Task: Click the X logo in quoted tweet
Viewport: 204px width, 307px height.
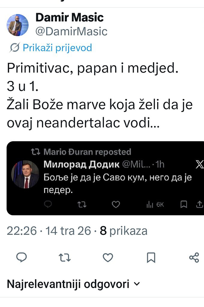Action: [x=199, y=164]
